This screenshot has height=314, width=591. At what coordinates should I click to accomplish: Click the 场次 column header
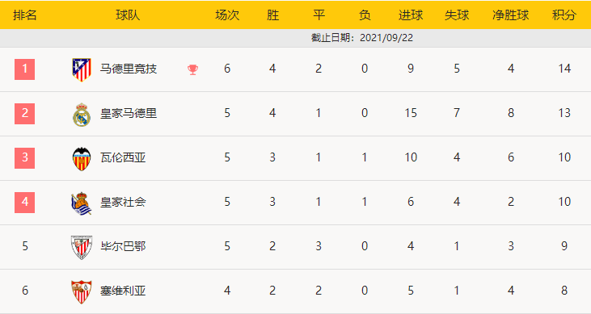(x=227, y=15)
